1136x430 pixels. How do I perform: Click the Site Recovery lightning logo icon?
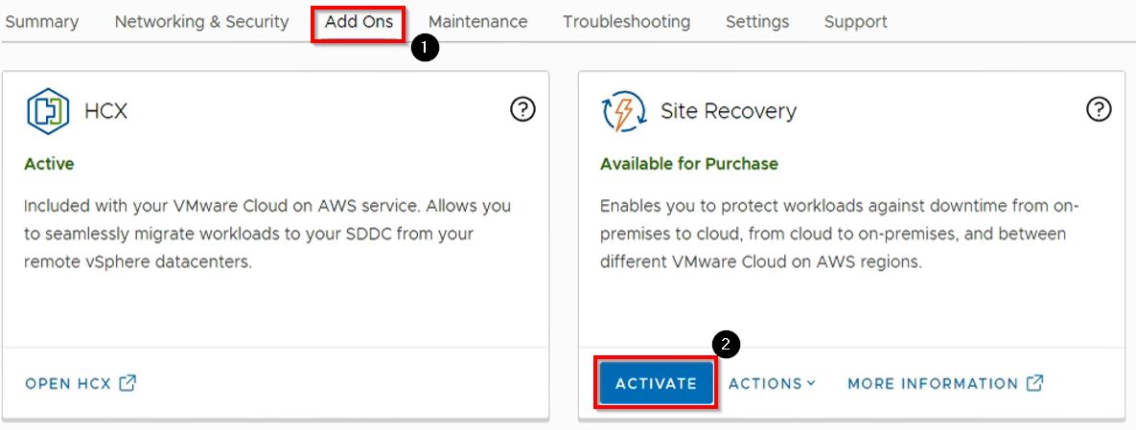(623, 111)
